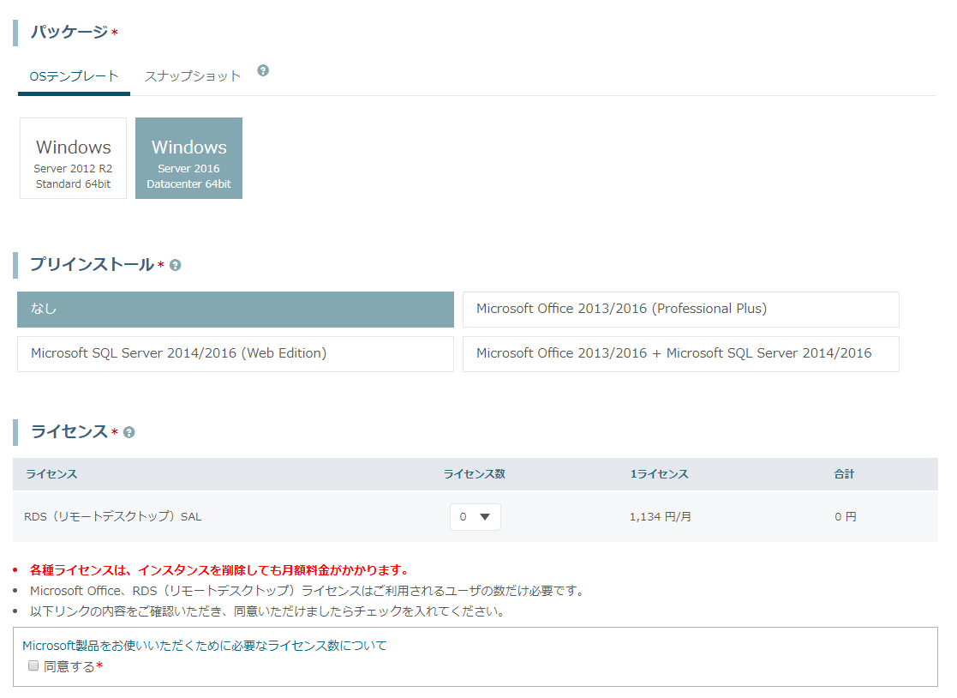This screenshot has width=957, height=698.
Task: Click the ライセンス数 column header
Action: [x=475, y=474]
